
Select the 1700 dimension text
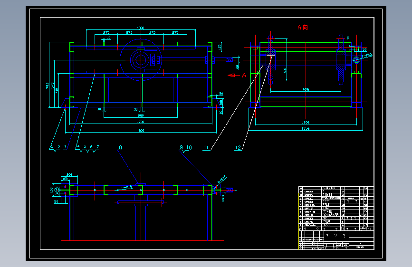point(141,122)
